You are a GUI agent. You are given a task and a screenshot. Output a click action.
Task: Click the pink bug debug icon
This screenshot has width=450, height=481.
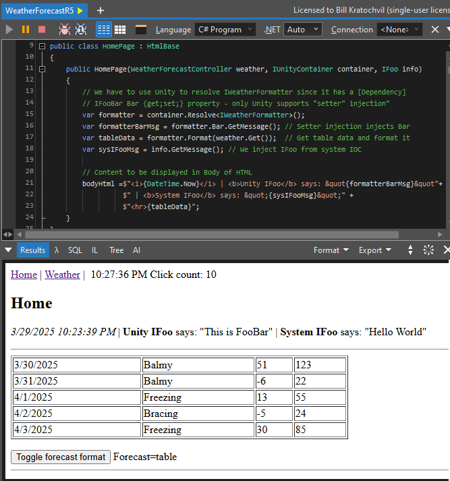tap(64, 30)
